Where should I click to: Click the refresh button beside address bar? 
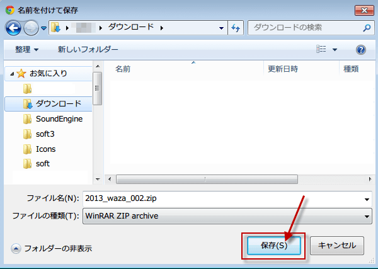(x=236, y=28)
